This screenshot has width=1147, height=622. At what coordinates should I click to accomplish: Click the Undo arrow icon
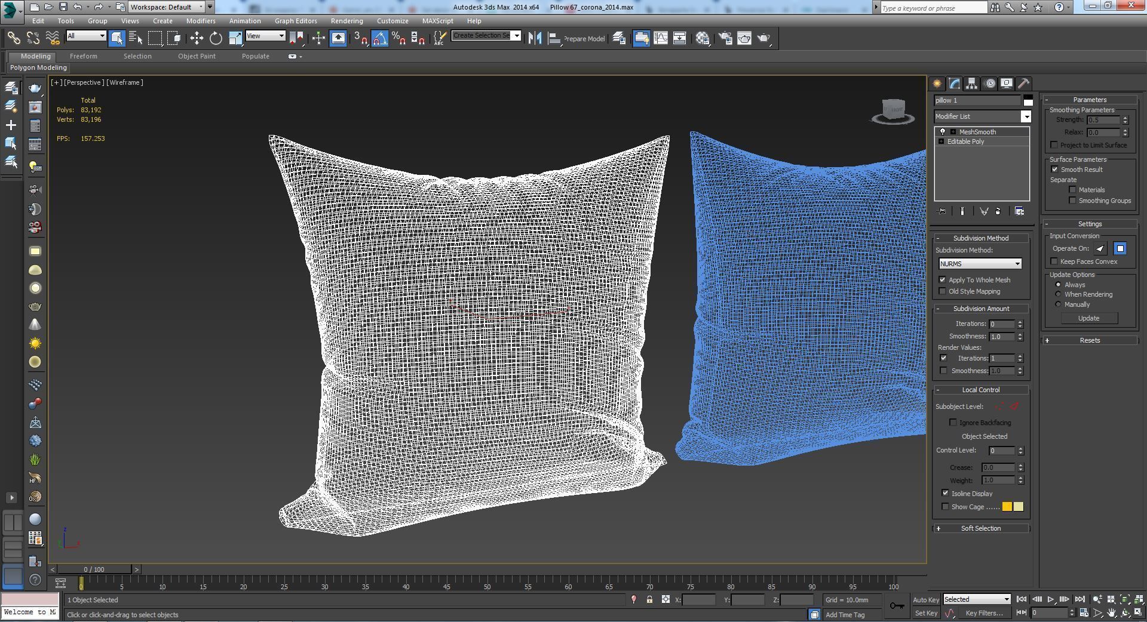(78, 7)
